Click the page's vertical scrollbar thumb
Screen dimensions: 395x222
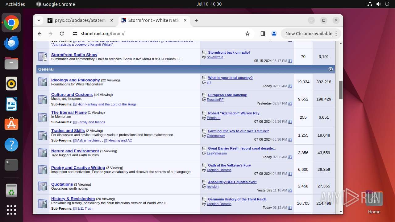point(341,90)
